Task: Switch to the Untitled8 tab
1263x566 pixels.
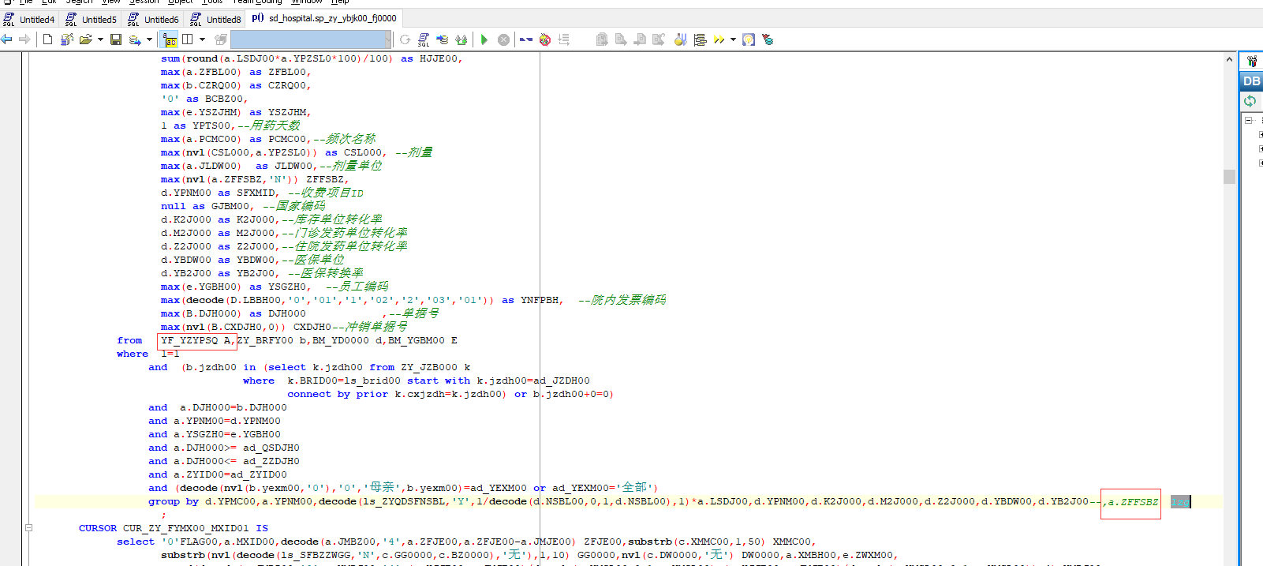Action: 216,19
